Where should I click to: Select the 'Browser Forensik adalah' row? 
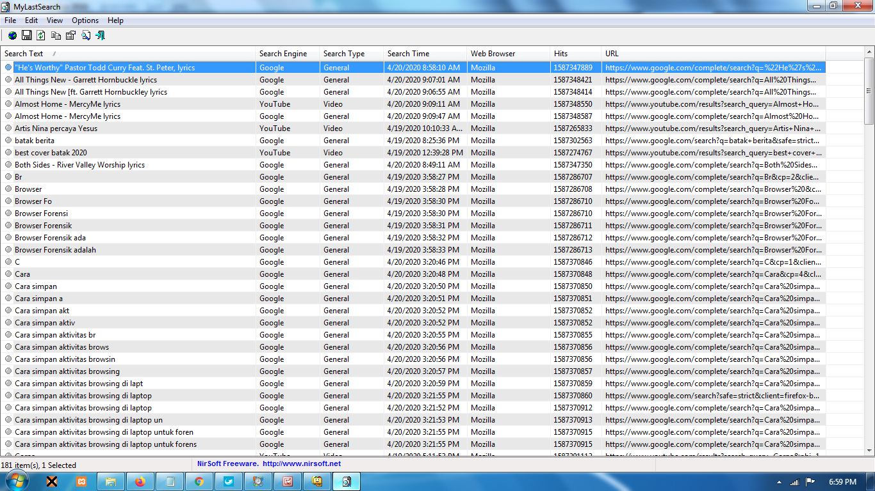(55, 250)
